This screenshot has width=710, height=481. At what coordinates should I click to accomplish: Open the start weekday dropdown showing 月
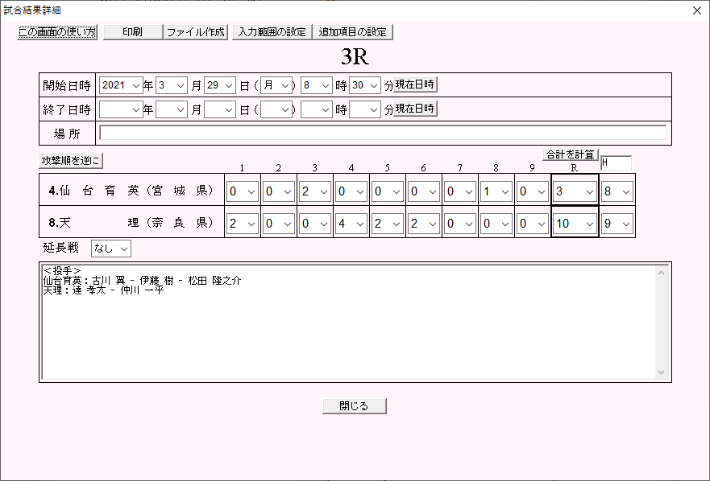pos(276,85)
